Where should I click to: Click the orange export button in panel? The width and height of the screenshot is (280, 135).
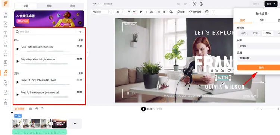[x=259, y=67]
